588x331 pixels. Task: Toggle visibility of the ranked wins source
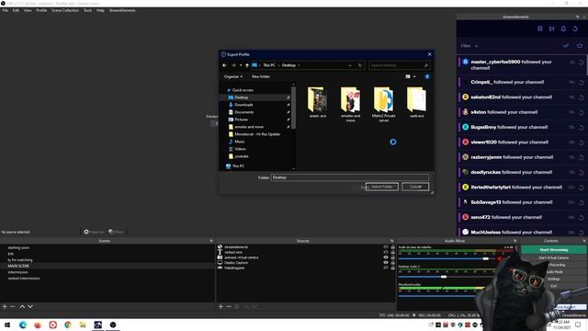[x=386, y=252]
